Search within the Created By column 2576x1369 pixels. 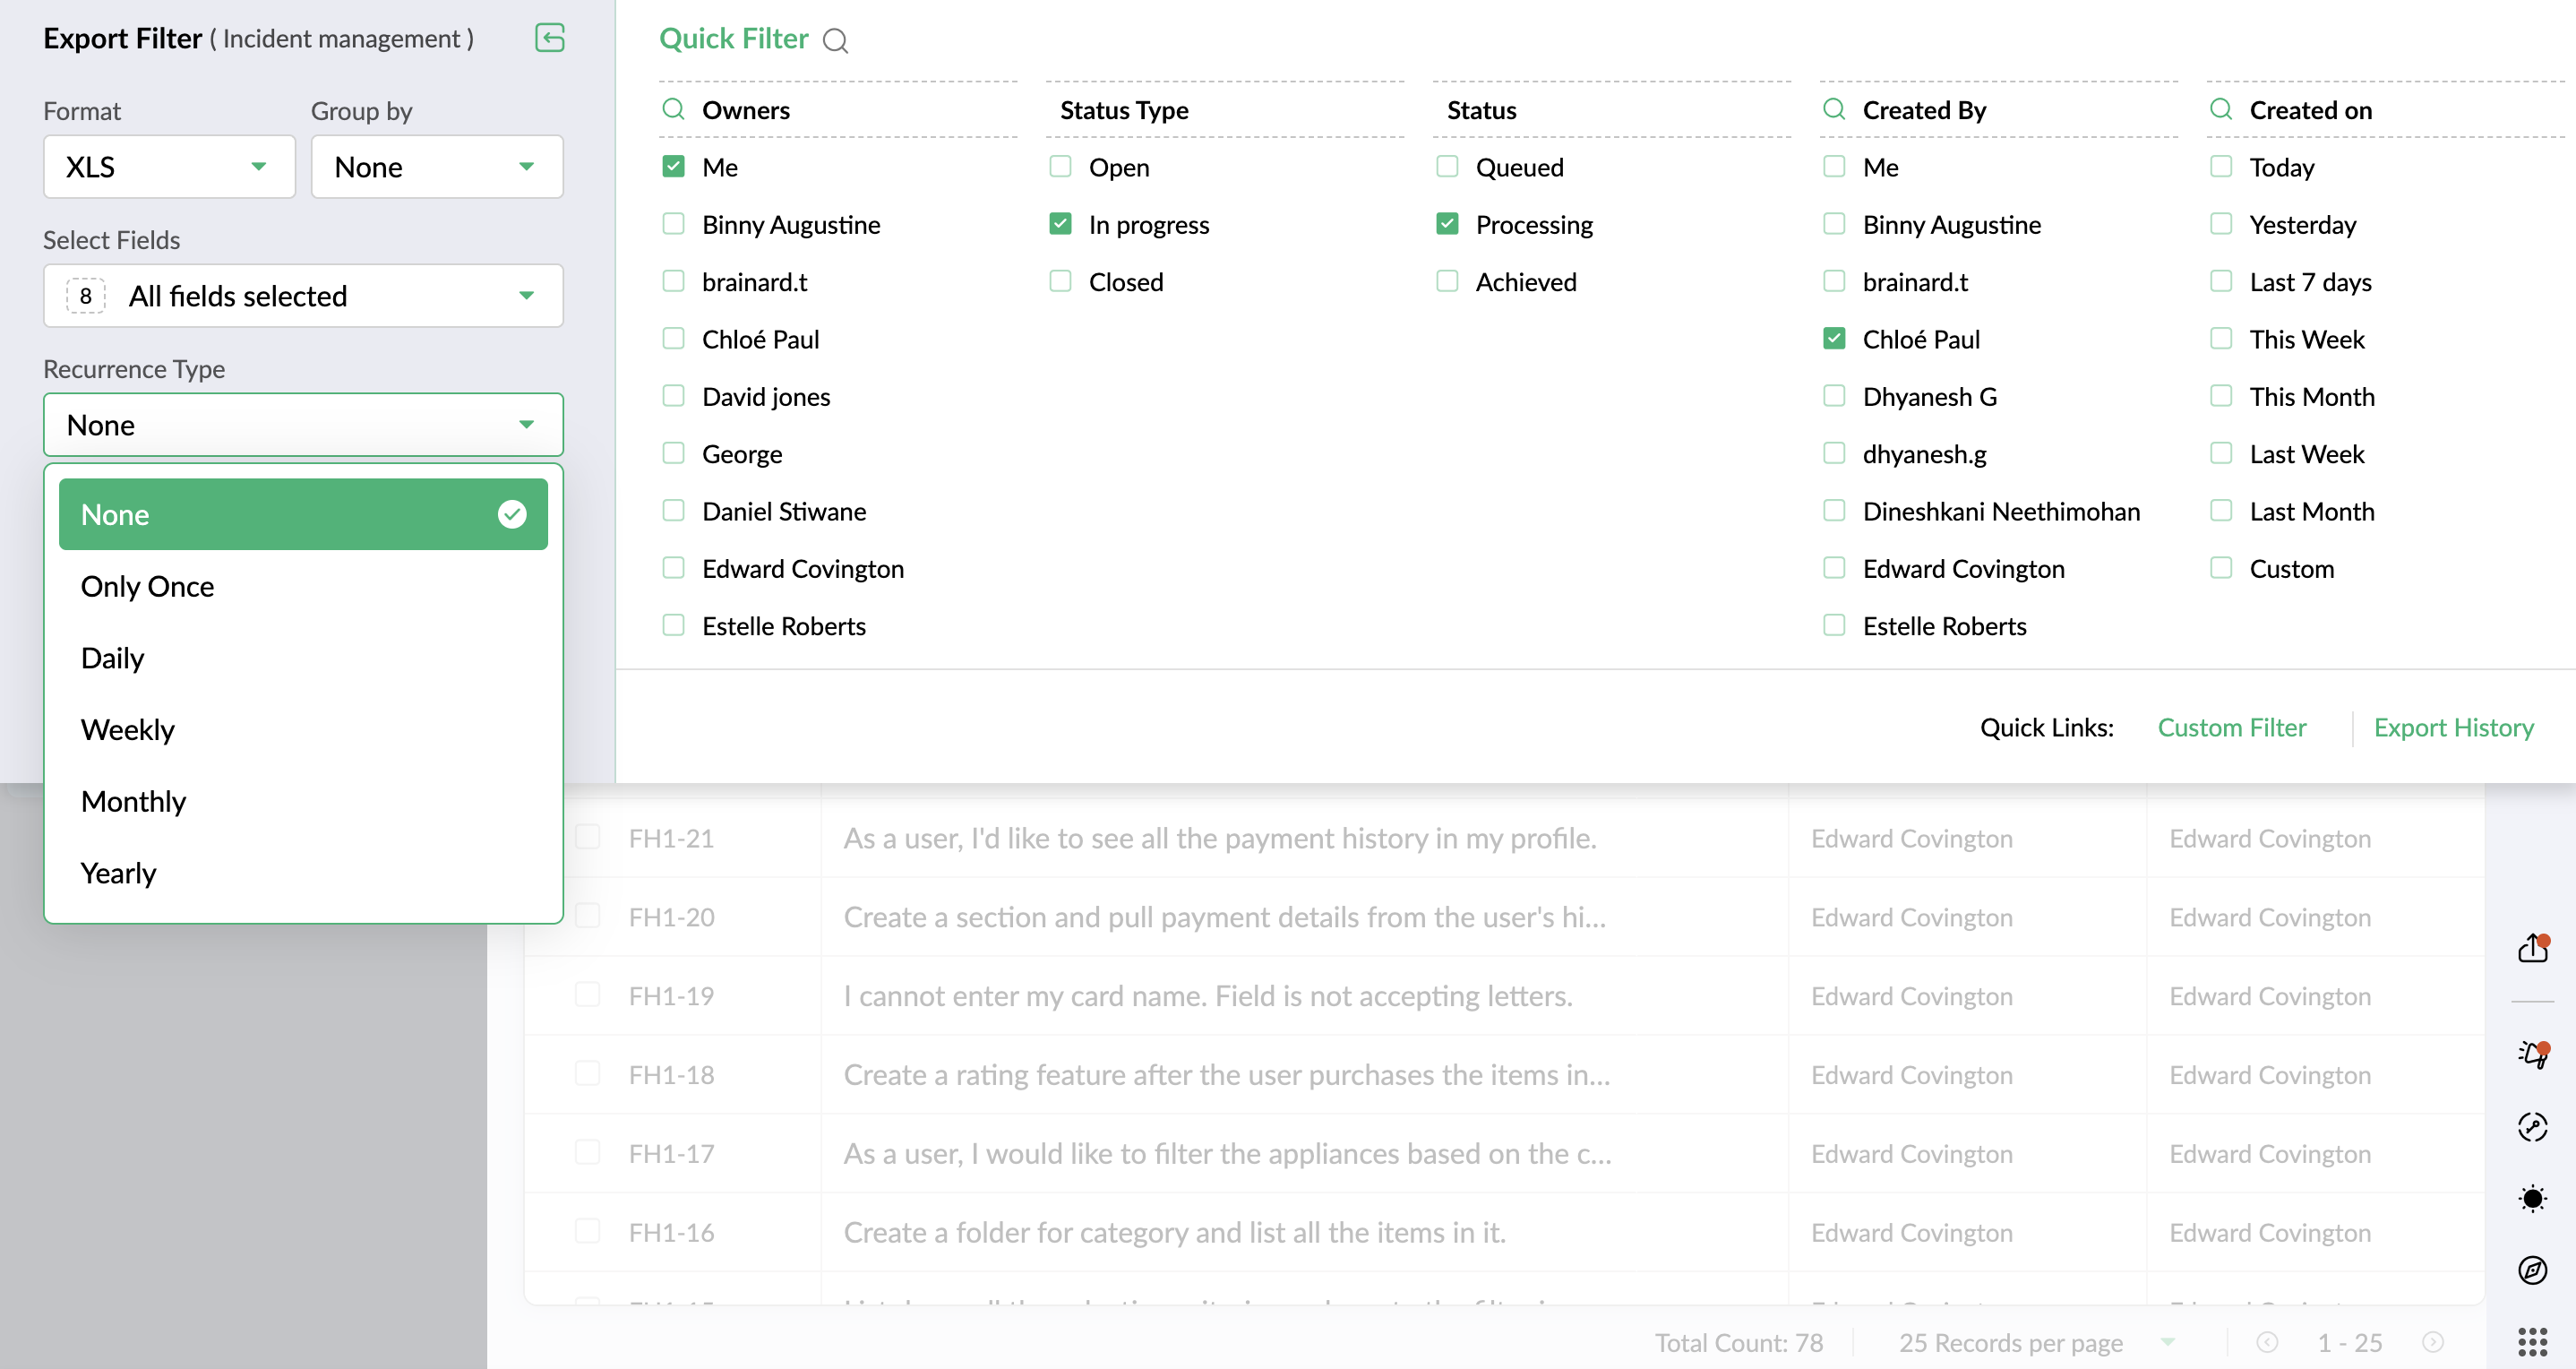click(x=1834, y=109)
